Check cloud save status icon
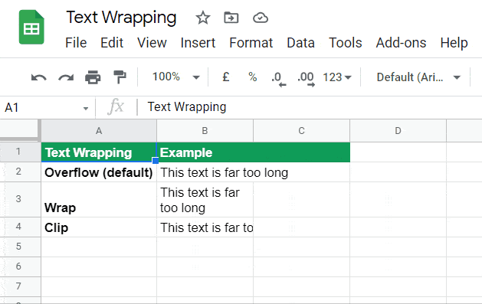 261,18
